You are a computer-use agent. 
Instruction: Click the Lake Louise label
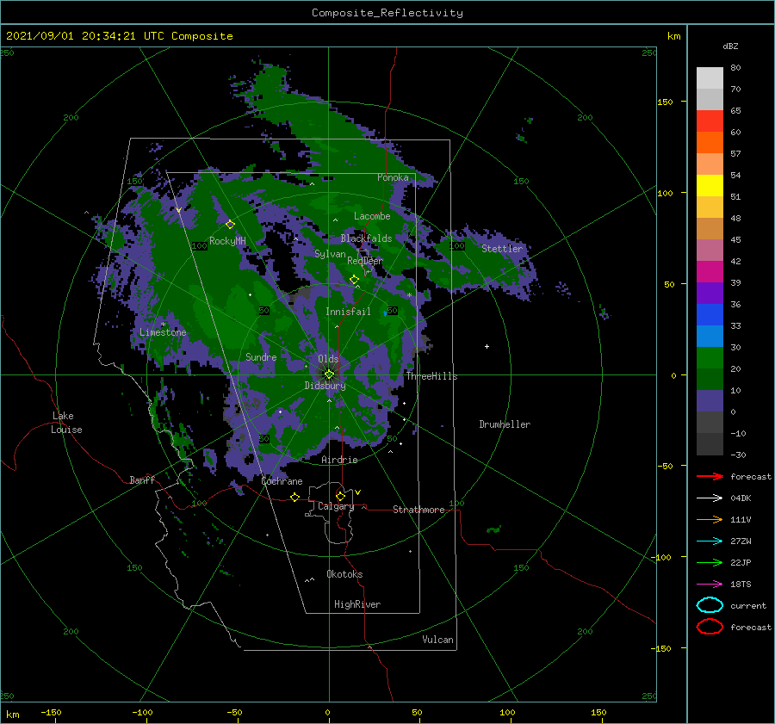(x=66, y=423)
